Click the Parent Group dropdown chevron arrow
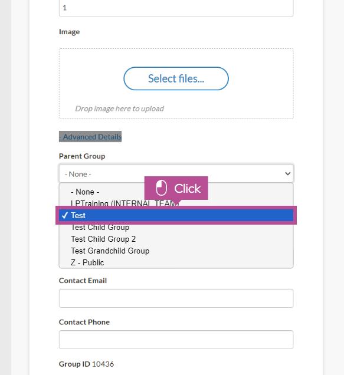The width and height of the screenshot is (344, 375). coord(287,173)
